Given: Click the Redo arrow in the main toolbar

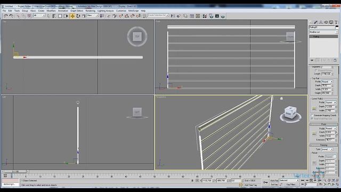Looking at the screenshot, I should [x=11, y=16].
